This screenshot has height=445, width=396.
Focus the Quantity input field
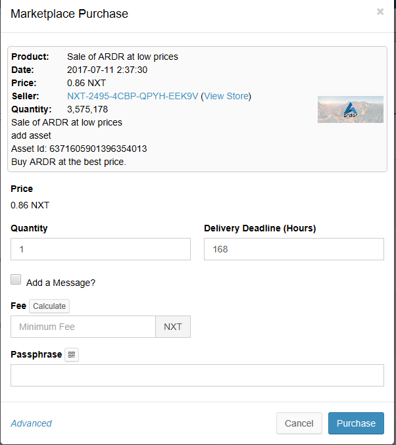(x=101, y=249)
